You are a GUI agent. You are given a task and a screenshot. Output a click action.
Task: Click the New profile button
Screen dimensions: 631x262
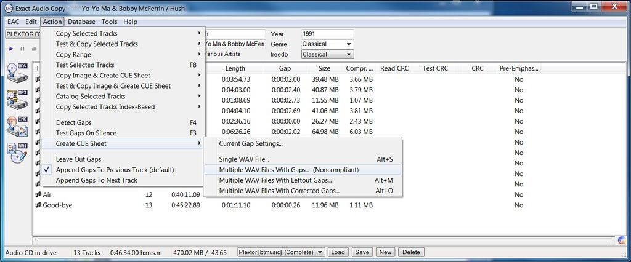click(385, 252)
